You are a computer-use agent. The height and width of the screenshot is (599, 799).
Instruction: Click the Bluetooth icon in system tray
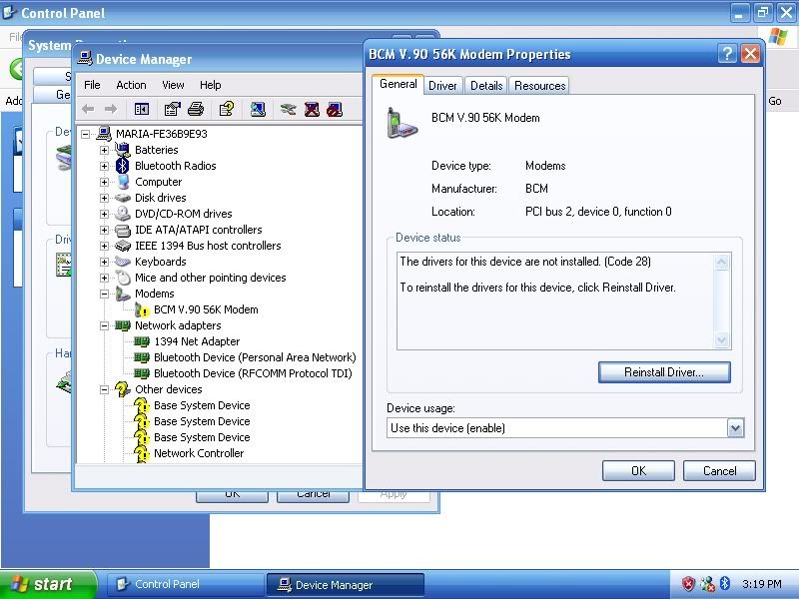(726, 584)
